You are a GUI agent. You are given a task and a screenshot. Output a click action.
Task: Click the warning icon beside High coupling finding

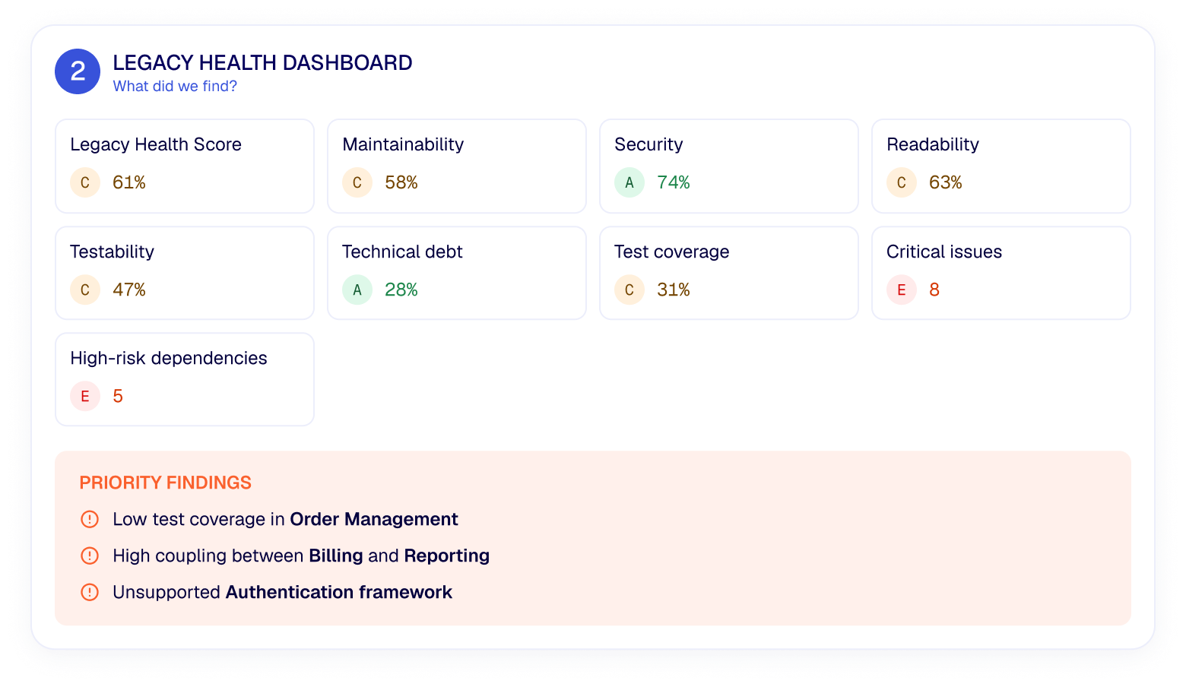90,556
